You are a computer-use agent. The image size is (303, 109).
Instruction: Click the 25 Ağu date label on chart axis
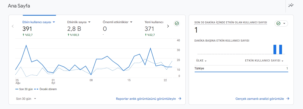[18, 82]
